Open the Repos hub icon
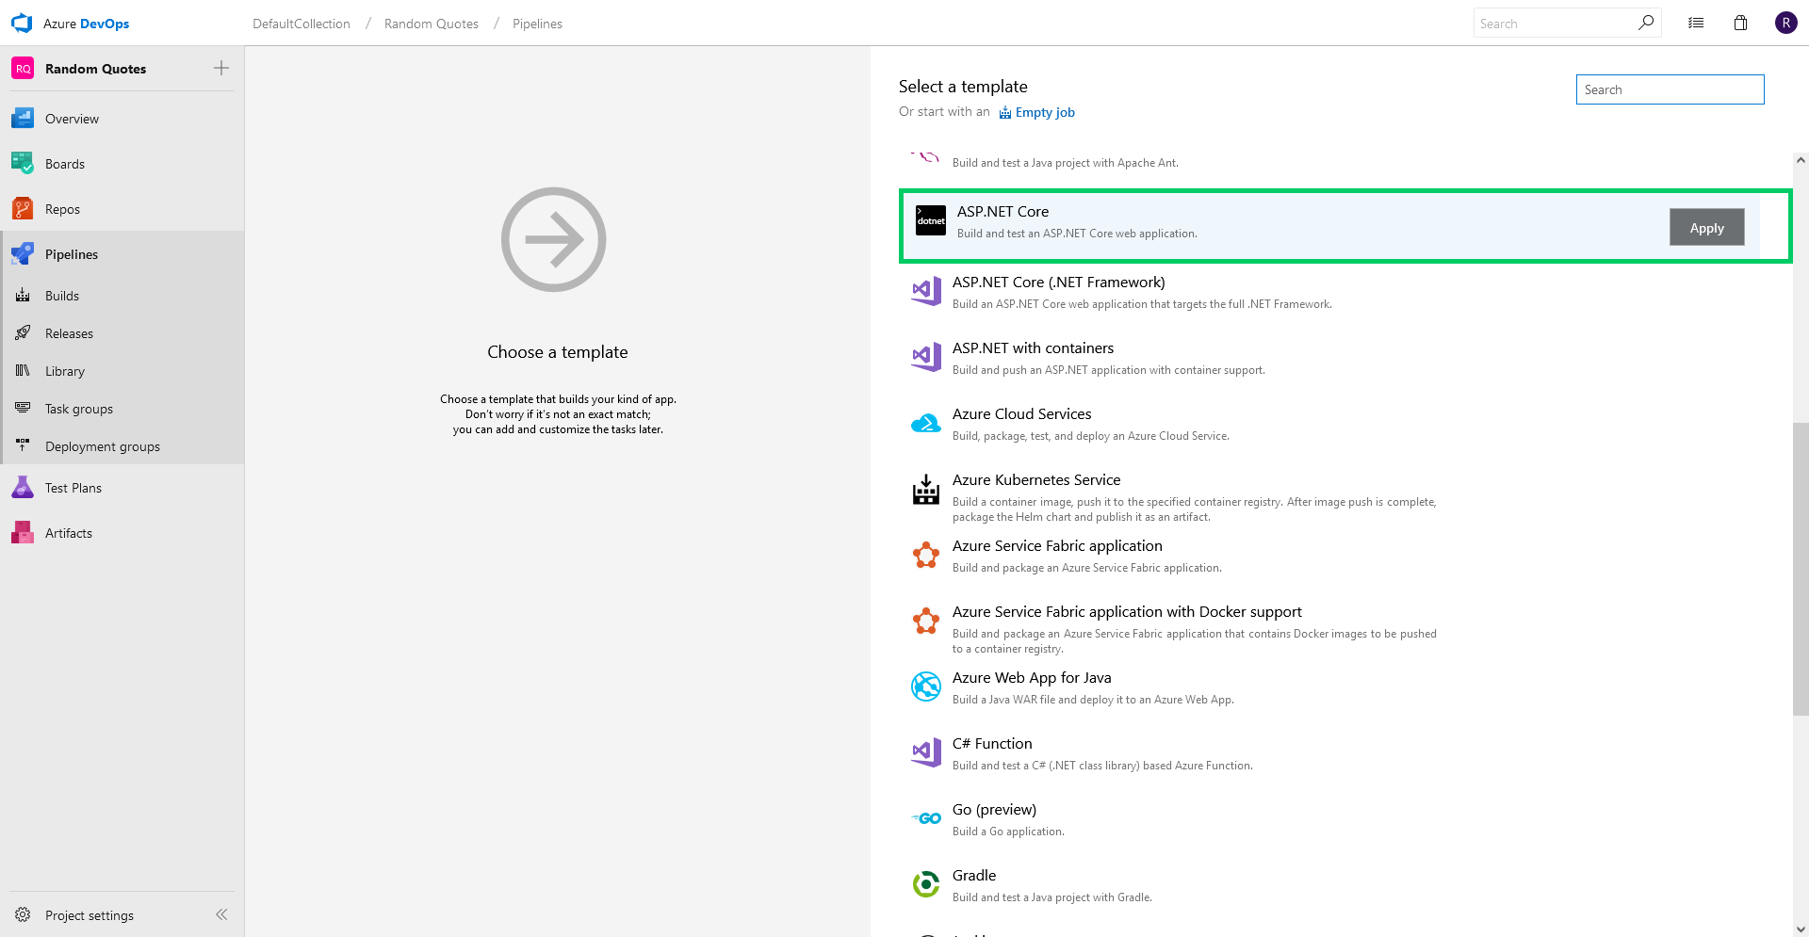This screenshot has width=1809, height=937. click(x=23, y=209)
